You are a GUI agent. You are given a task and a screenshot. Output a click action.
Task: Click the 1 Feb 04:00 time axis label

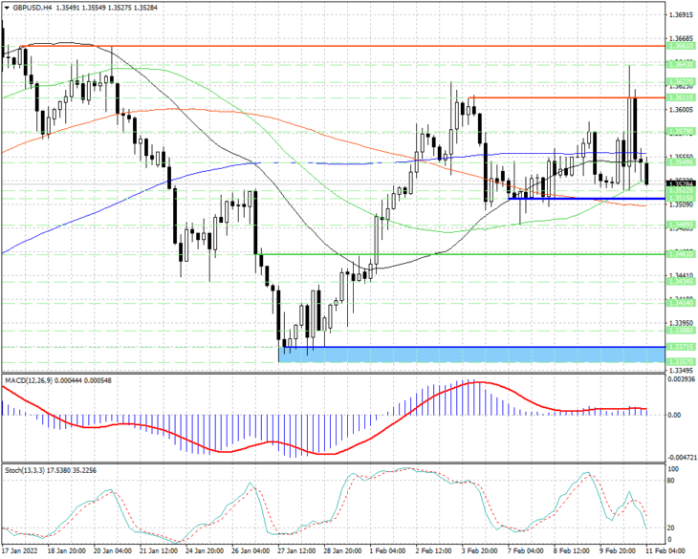pyautogui.click(x=388, y=550)
